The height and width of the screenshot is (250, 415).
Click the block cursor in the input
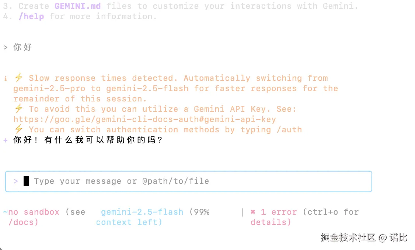click(26, 181)
